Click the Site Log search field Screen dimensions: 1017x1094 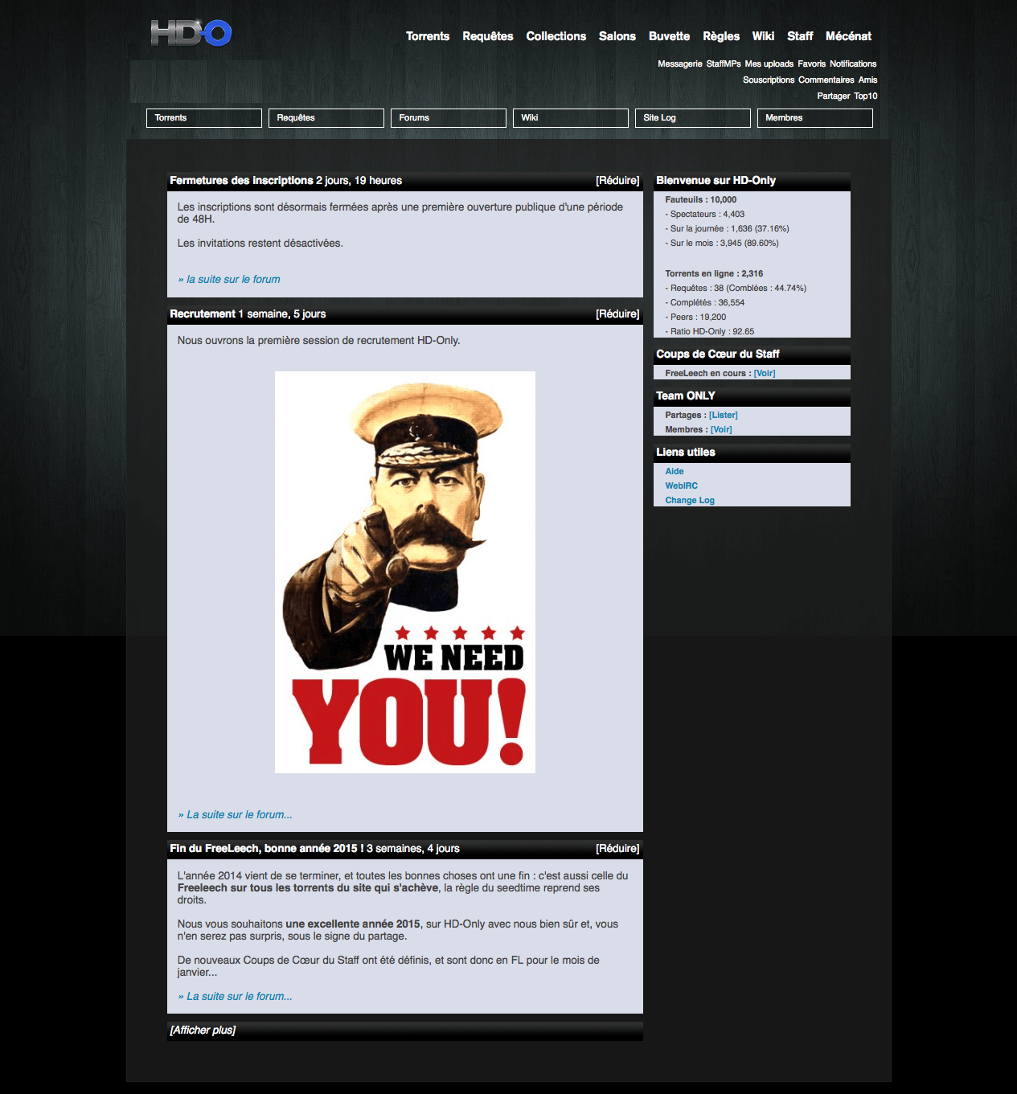pos(693,118)
